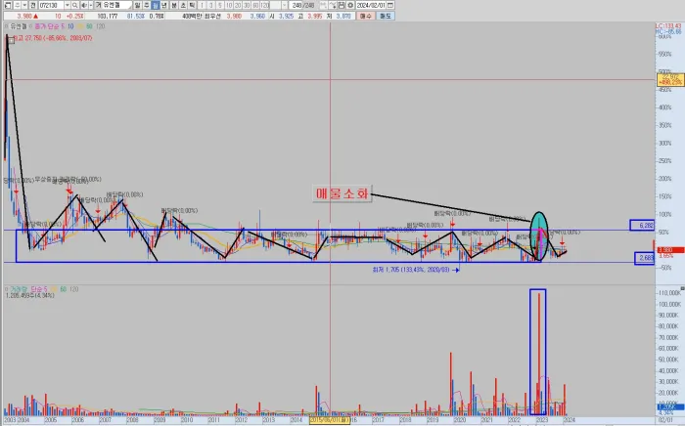Image resolution: width=685 pixels, height=426 pixels.
Task: Click the 종가 단순 moving average label
Action: click(x=49, y=26)
